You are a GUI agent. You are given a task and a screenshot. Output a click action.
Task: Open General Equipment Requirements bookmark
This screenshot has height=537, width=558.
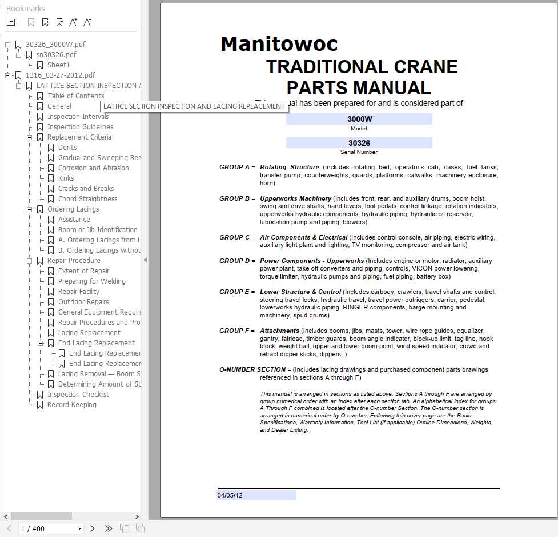coord(99,312)
